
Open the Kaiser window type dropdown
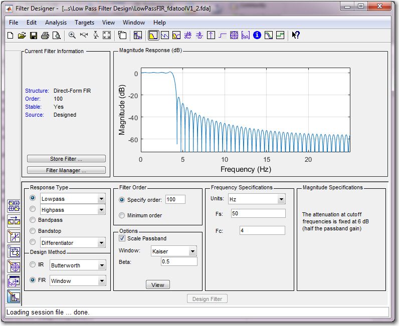coord(192,251)
